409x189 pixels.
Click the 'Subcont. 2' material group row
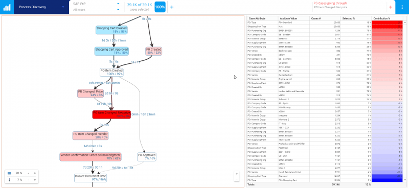pyautogui.click(x=325, y=99)
